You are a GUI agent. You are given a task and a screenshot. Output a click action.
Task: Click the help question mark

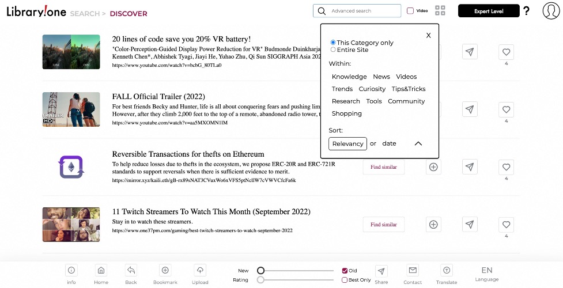[526, 11]
